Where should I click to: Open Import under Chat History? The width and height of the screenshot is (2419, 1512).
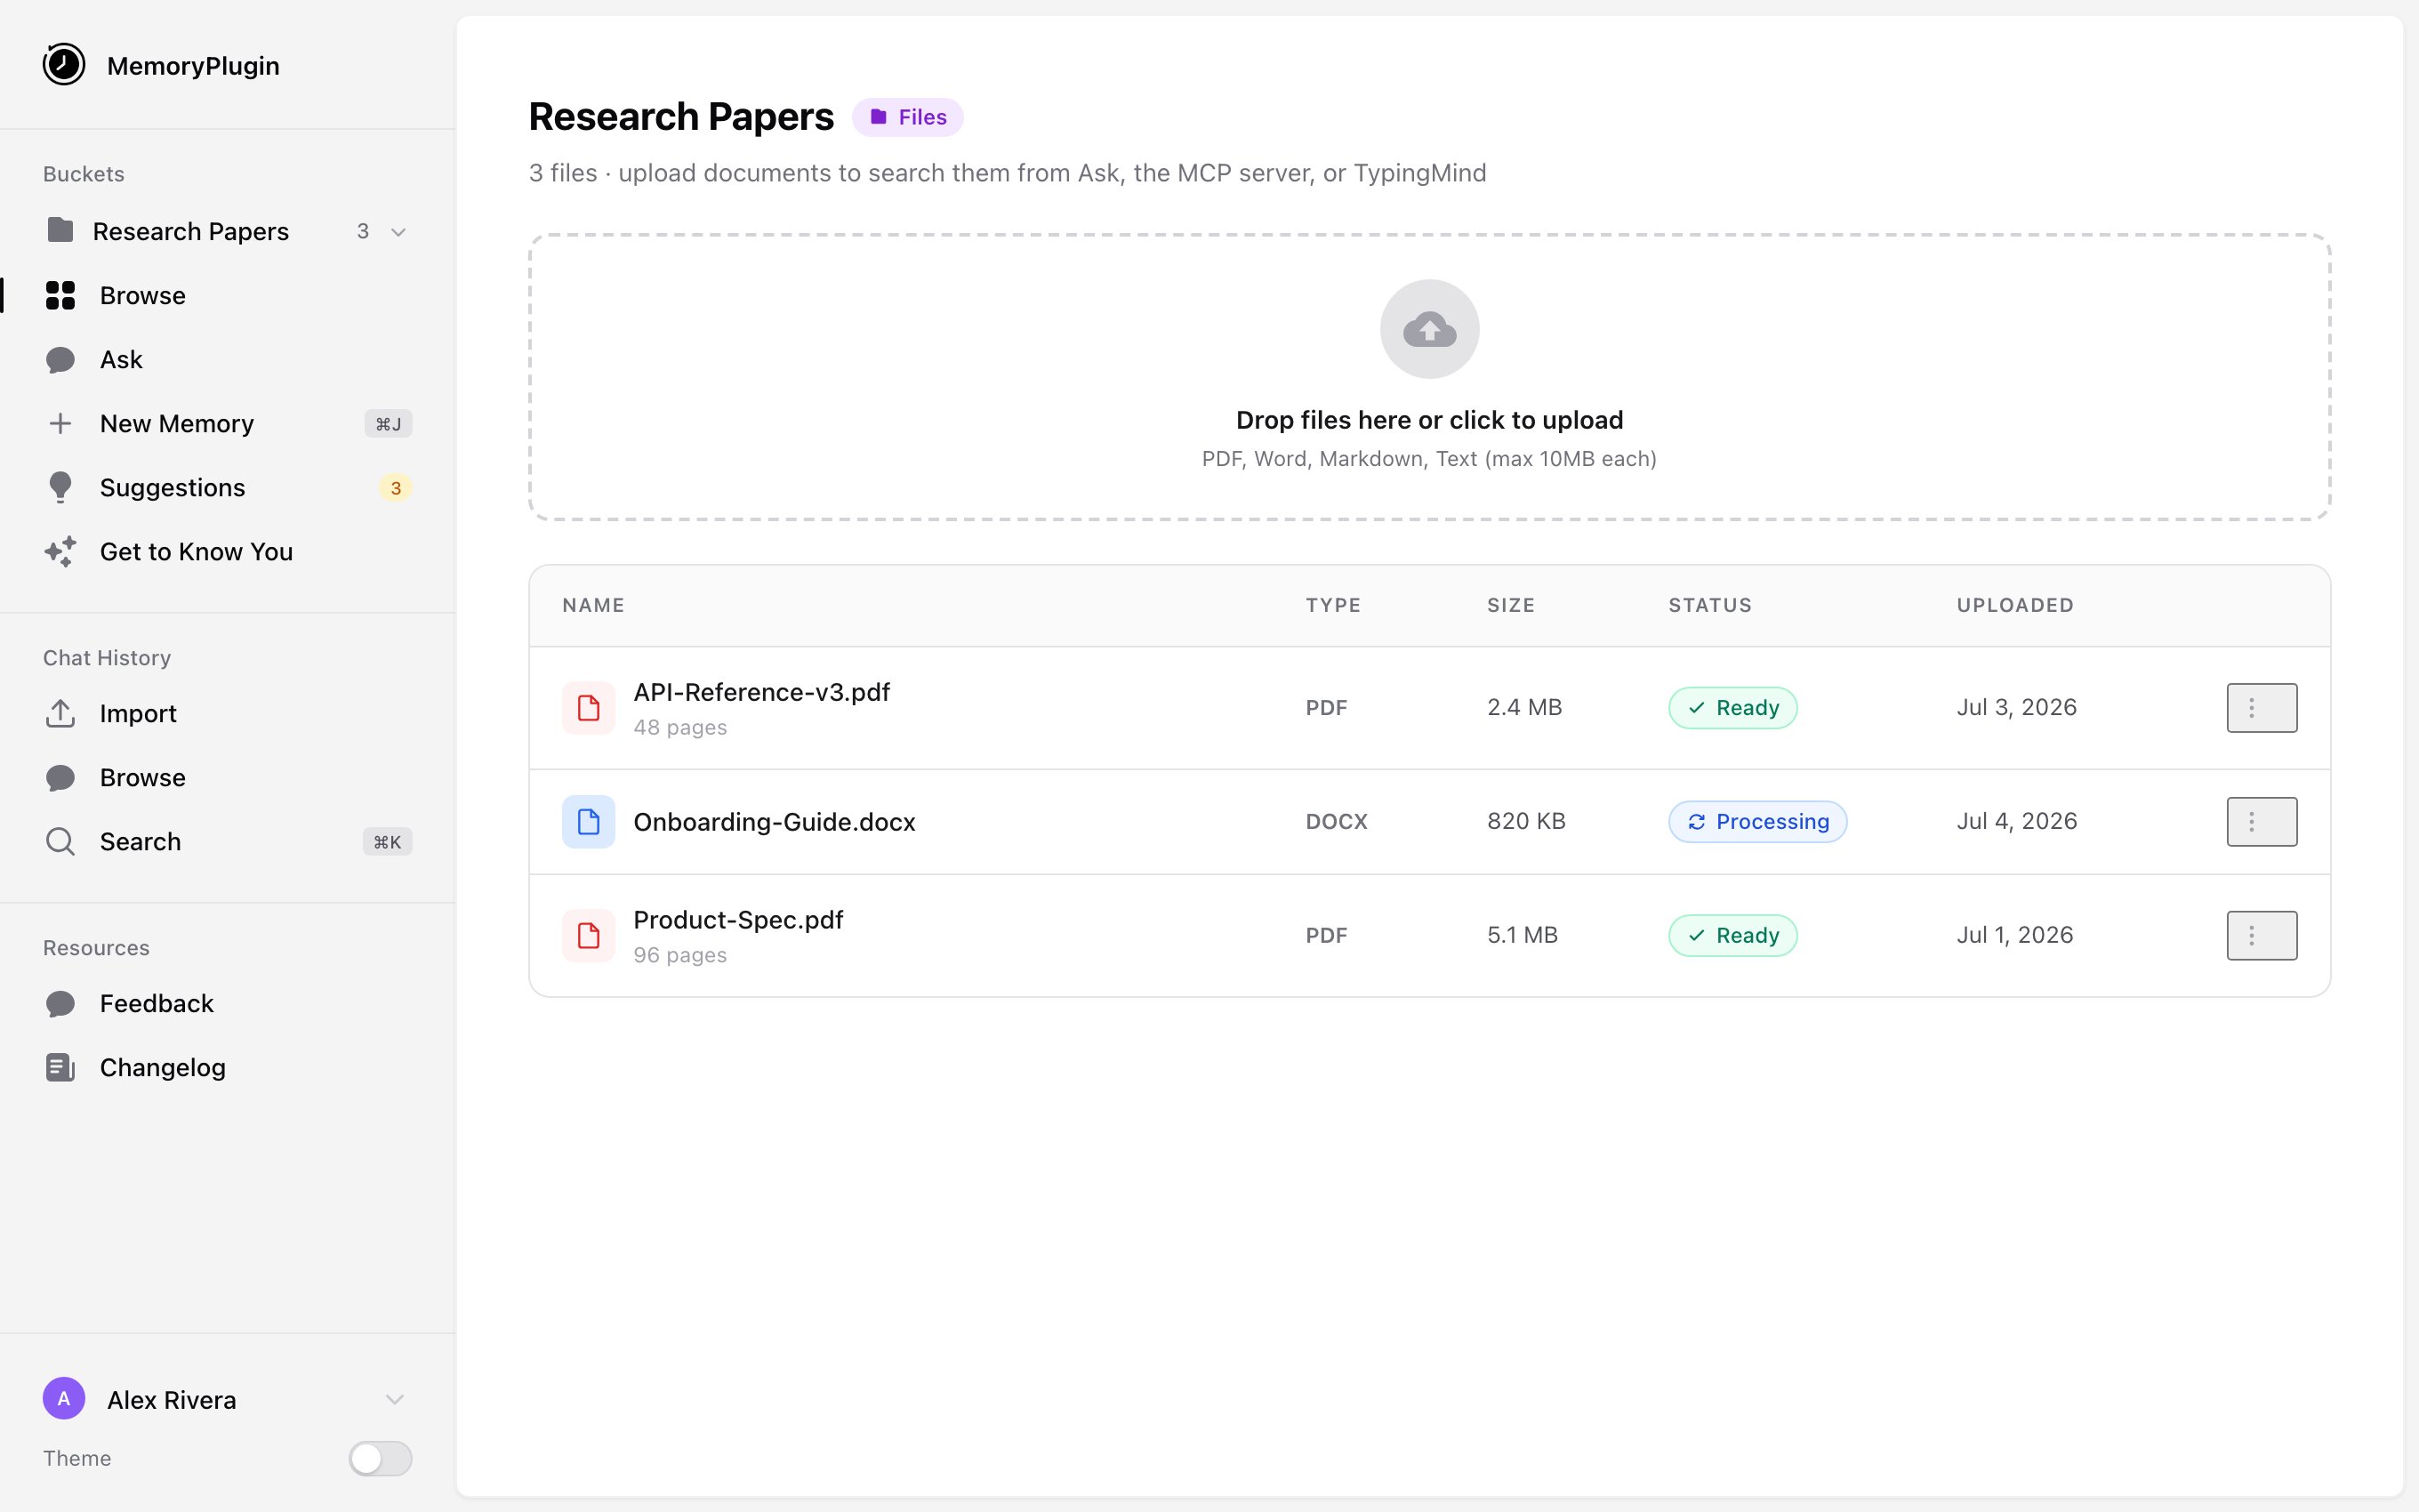click(x=228, y=713)
